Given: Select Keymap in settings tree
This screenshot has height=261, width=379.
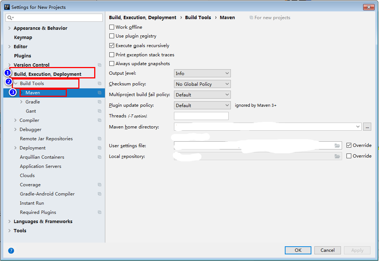Looking at the screenshot, I should 23,37.
